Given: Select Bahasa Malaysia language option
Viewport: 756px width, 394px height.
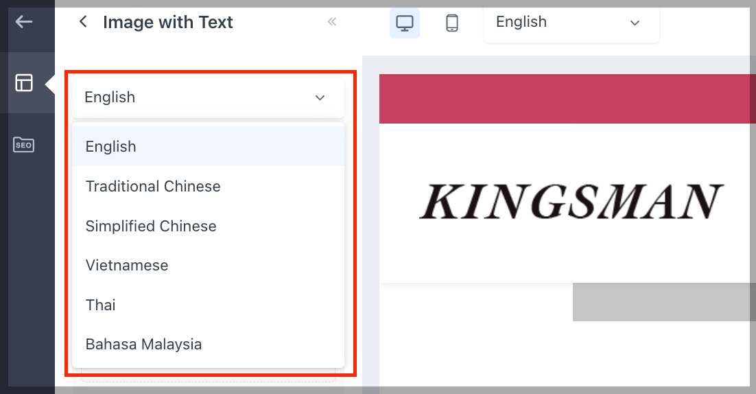Looking at the screenshot, I should 209,345.
